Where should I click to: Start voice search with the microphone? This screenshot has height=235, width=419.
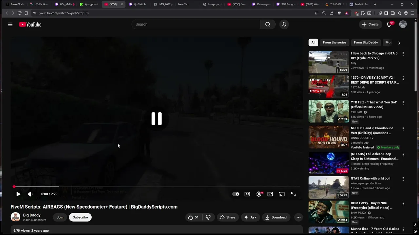point(284,24)
